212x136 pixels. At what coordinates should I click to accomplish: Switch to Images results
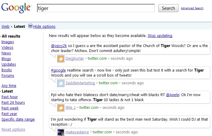(8, 42)
